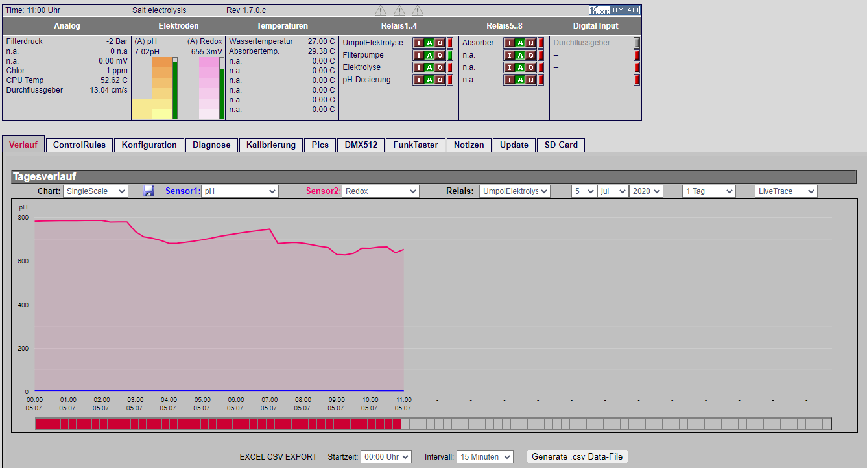Click the Filterdruck label
Screen dimensions: 867x468
pyautogui.click(x=24, y=41)
